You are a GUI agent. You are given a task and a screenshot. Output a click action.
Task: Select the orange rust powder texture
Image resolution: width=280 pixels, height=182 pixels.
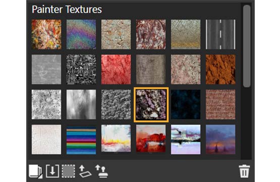point(220,69)
